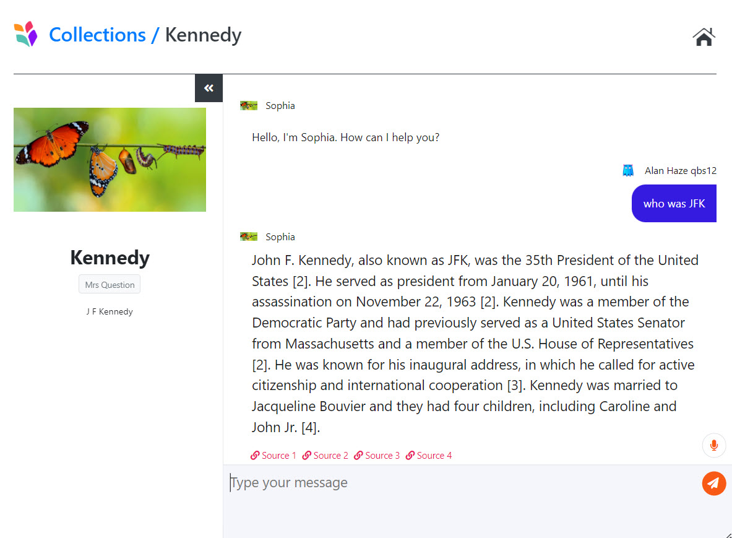Click Alan Haze's blue user avatar
732x538 pixels.
(x=628, y=170)
